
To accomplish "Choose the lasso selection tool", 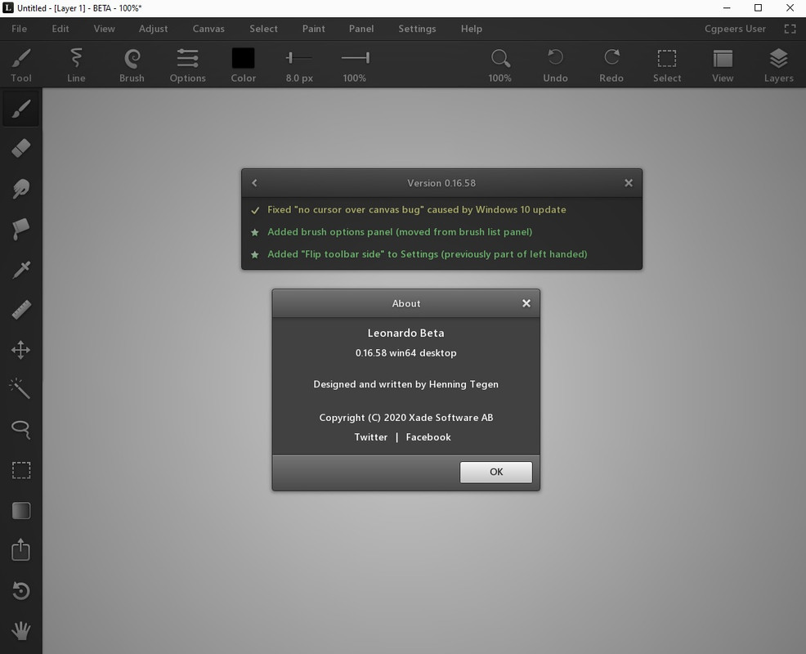I will coord(21,430).
